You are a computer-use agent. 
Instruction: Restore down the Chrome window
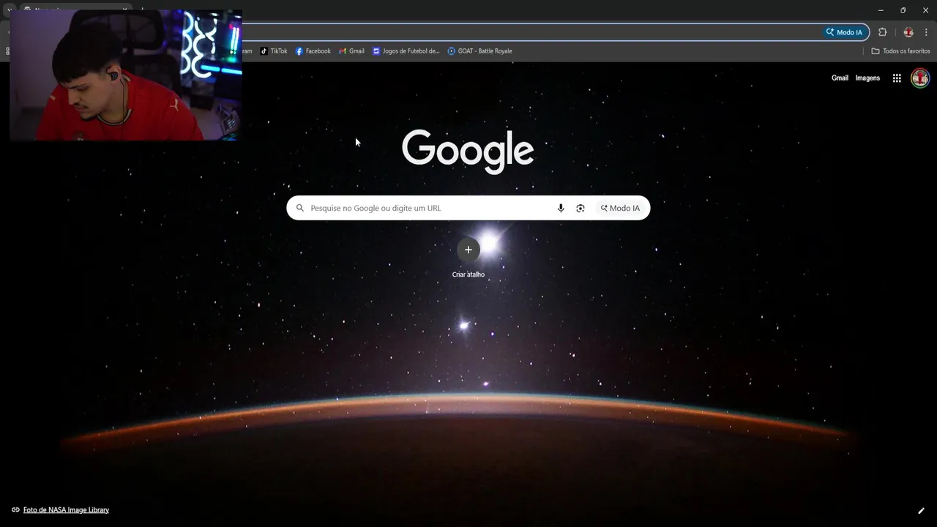903,10
